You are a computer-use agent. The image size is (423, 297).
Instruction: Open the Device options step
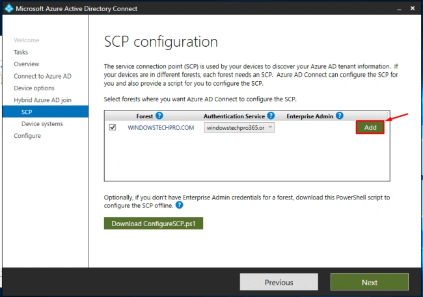[34, 88]
